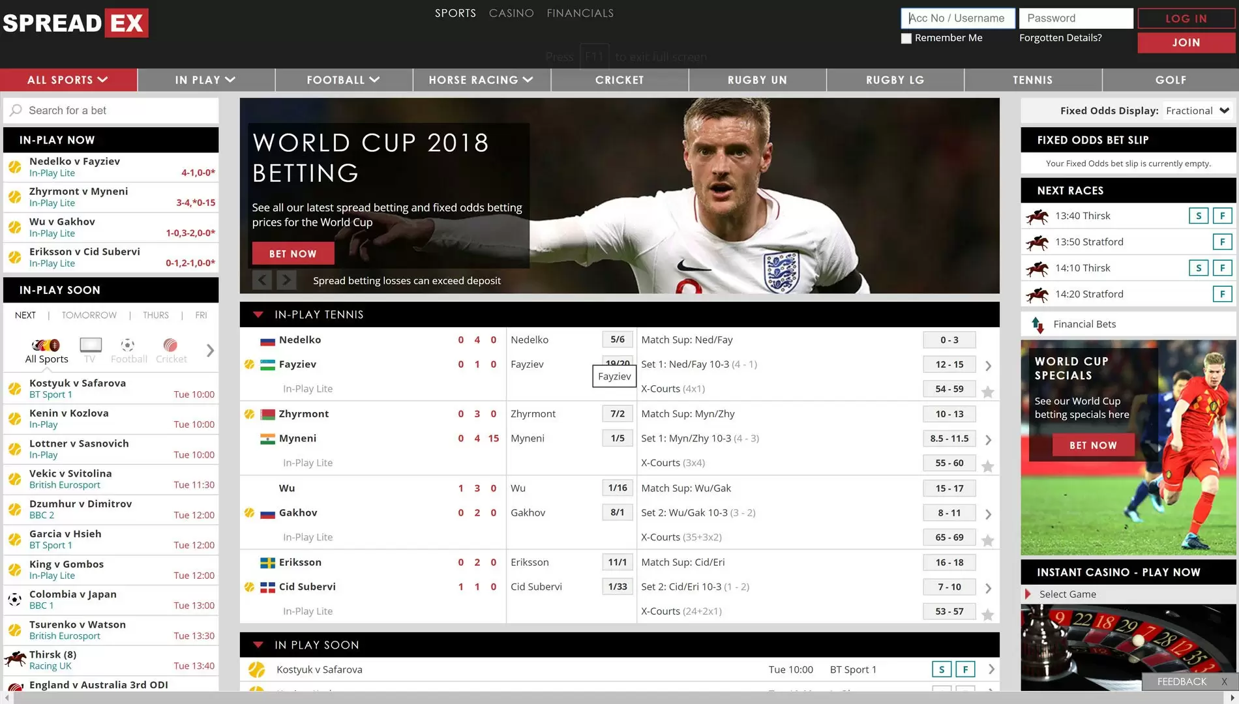
Task: Click the football icon next to Colombia v Japan
Action: point(14,600)
